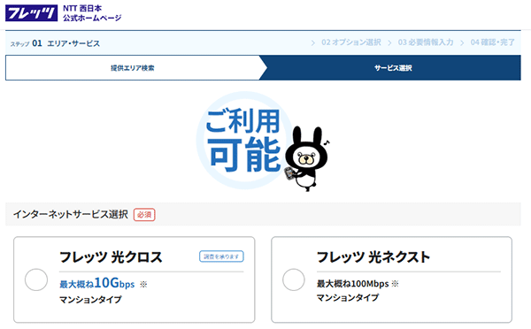Select フレッツ 光クロス radio button
This screenshot has width=531, height=329.
pos(36,279)
